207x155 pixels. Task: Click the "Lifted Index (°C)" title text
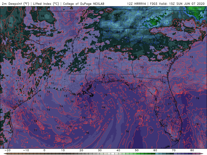[x=46, y=4]
